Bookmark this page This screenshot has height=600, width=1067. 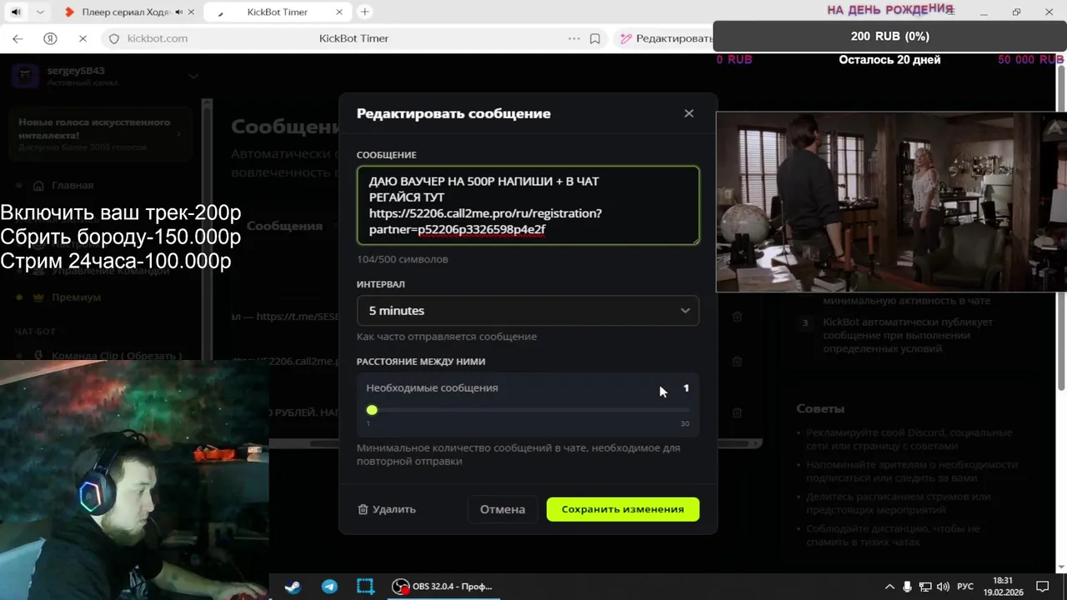click(x=595, y=38)
